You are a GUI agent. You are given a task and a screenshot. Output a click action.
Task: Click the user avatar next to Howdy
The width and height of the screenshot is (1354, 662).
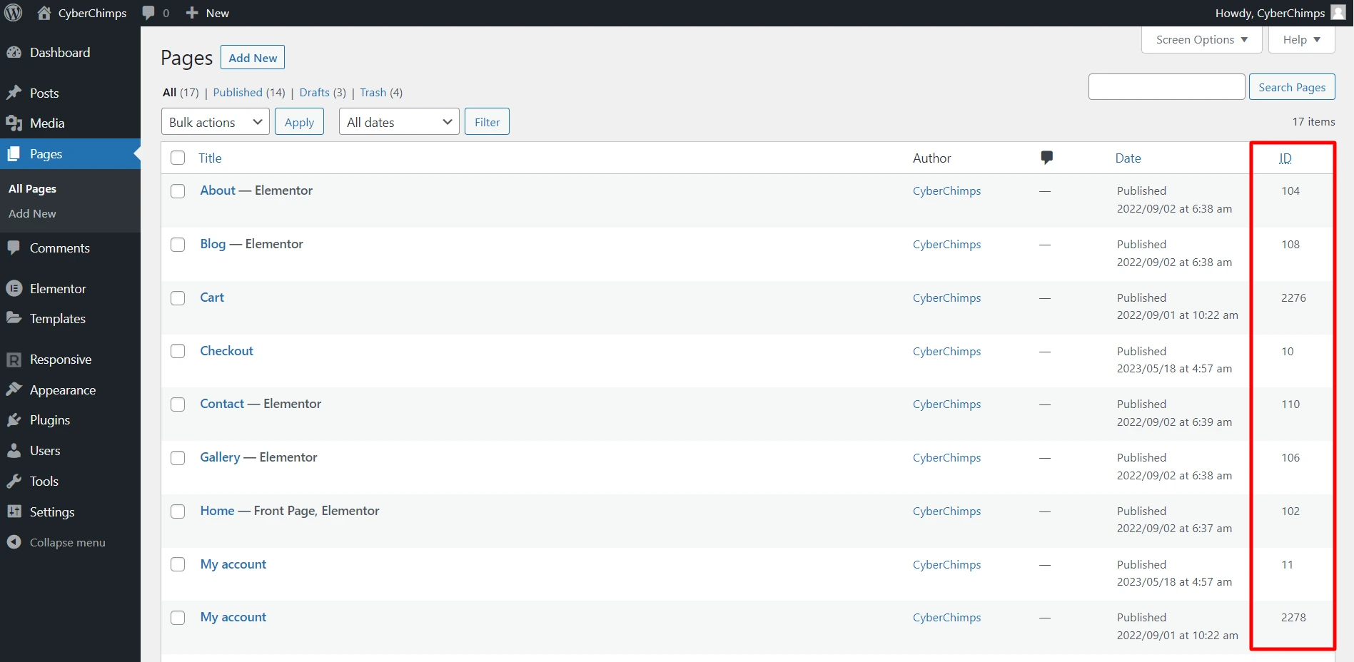[x=1338, y=13]
